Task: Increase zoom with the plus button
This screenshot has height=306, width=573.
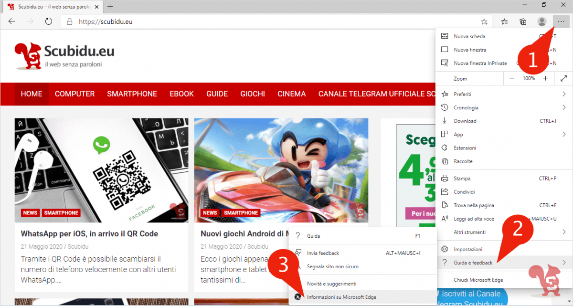Action: tap(545, 78)
